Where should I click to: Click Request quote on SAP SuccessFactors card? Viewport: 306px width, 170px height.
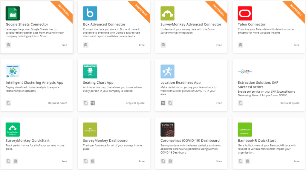(290, 103)
